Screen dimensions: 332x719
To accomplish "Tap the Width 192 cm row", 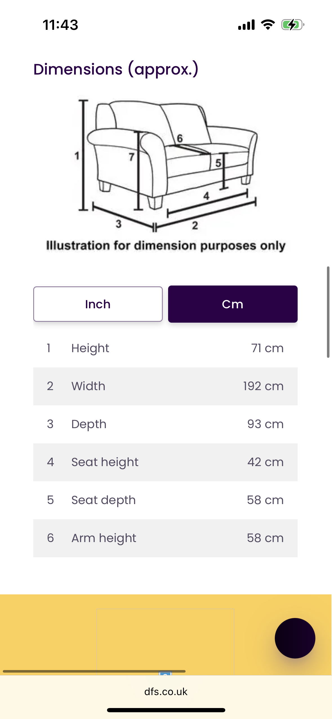I will [165, 386].
